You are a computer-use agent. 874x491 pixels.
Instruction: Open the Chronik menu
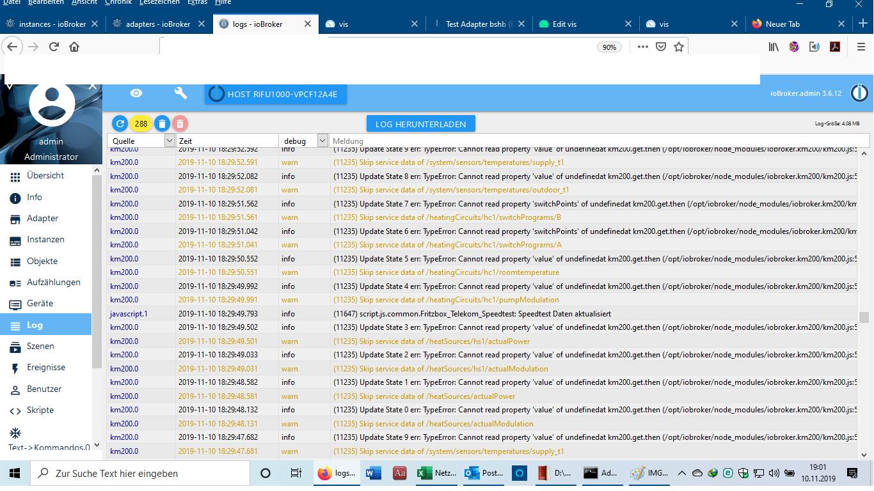(118, 3)
